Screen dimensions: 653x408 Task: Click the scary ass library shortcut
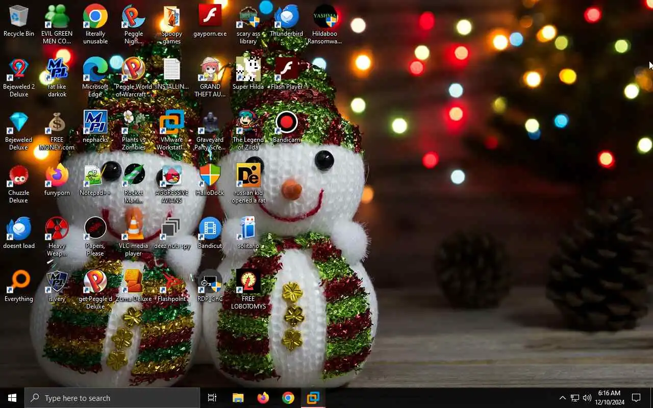[248, 24]
